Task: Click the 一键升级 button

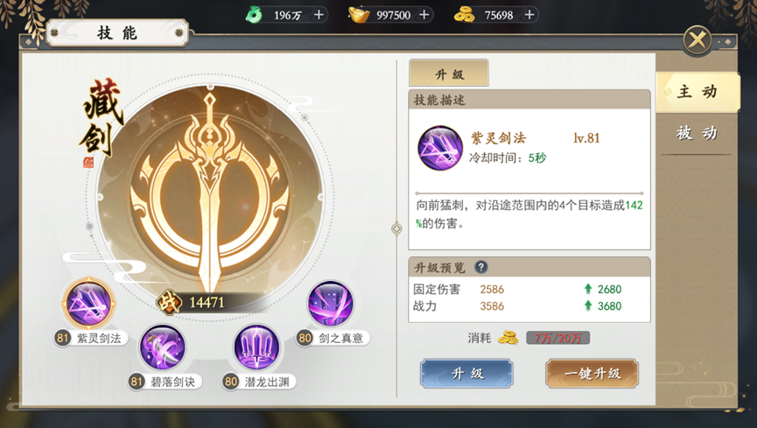Action: coord(592,374)
